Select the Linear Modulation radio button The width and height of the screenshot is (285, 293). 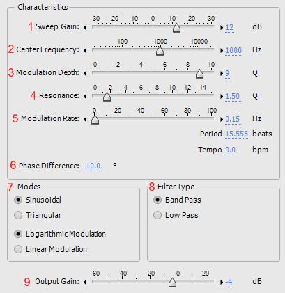pyautogui.click(x=18, y=249)
